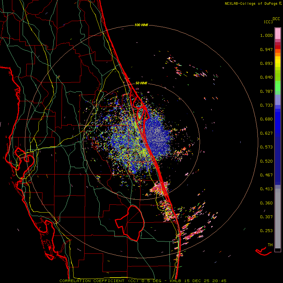283x283 pixels.
Task: Pick the light pink swatch atop the color bar
Action: [x=278, y=34]
